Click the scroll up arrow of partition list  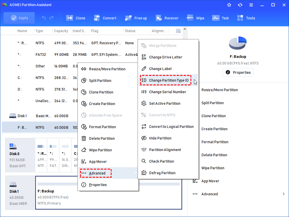(x=185, y=29)
